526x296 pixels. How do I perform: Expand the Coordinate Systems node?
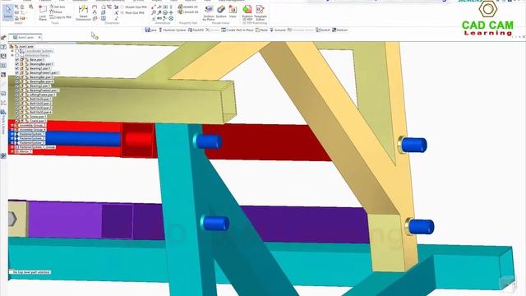[12, 51]
